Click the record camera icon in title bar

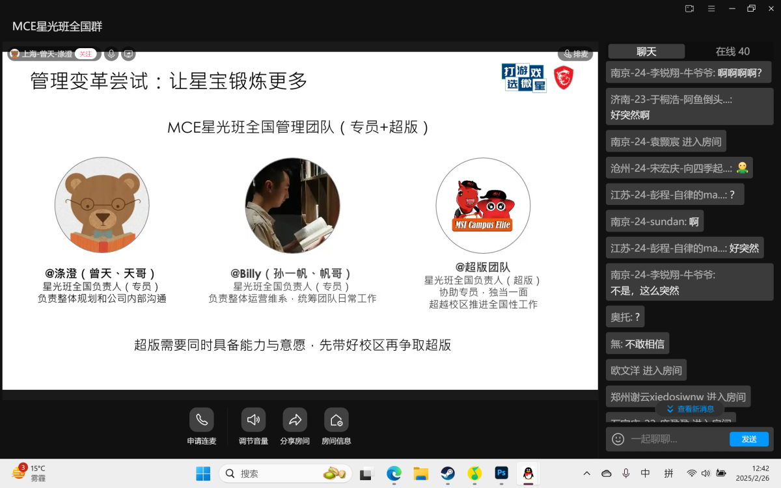click(690, 8)
